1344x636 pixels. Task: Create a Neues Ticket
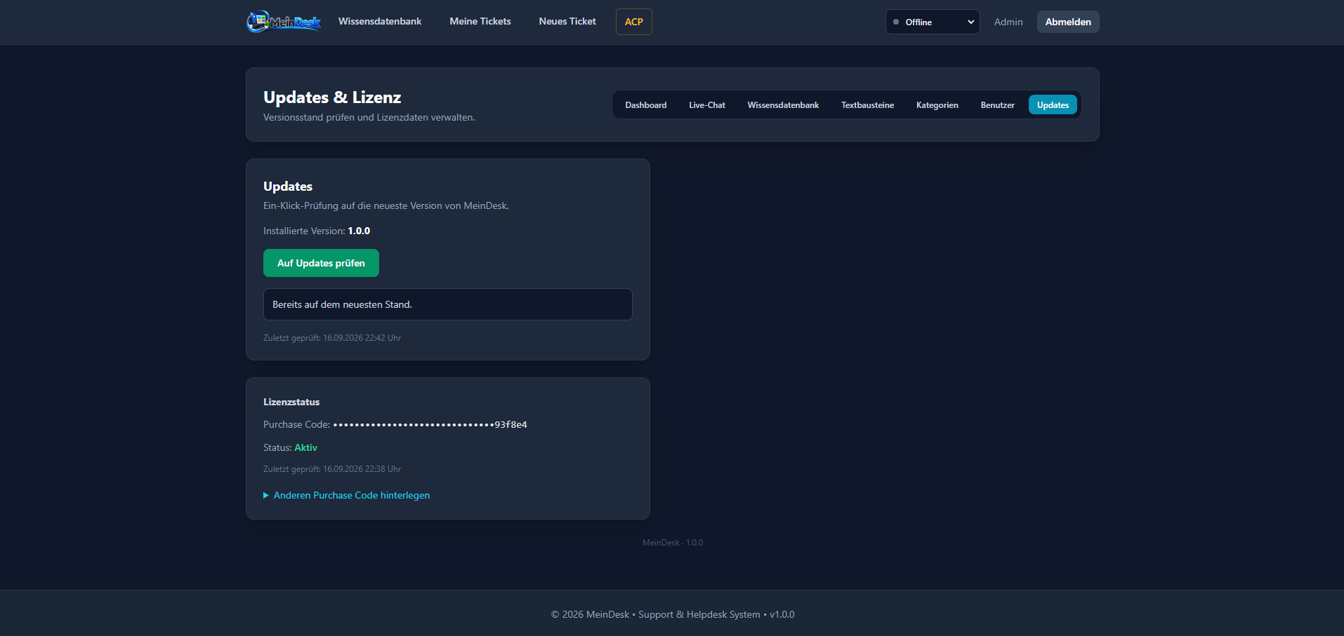(x=567, y=22)
